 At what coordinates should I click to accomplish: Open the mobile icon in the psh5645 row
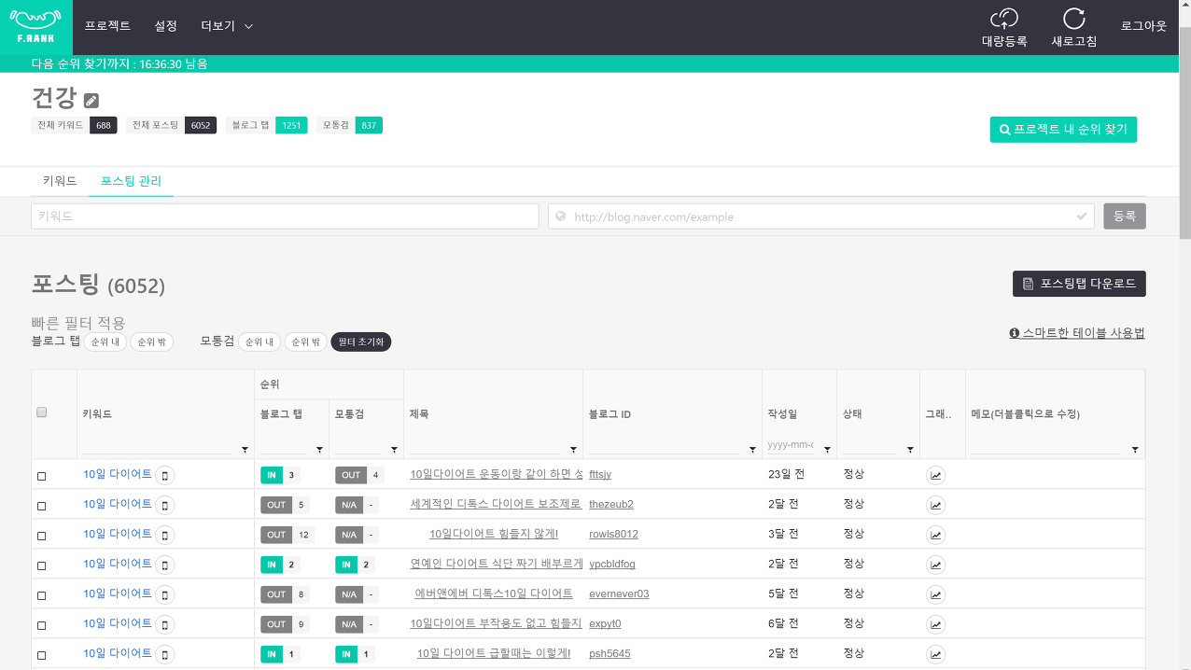click(165, 655)
